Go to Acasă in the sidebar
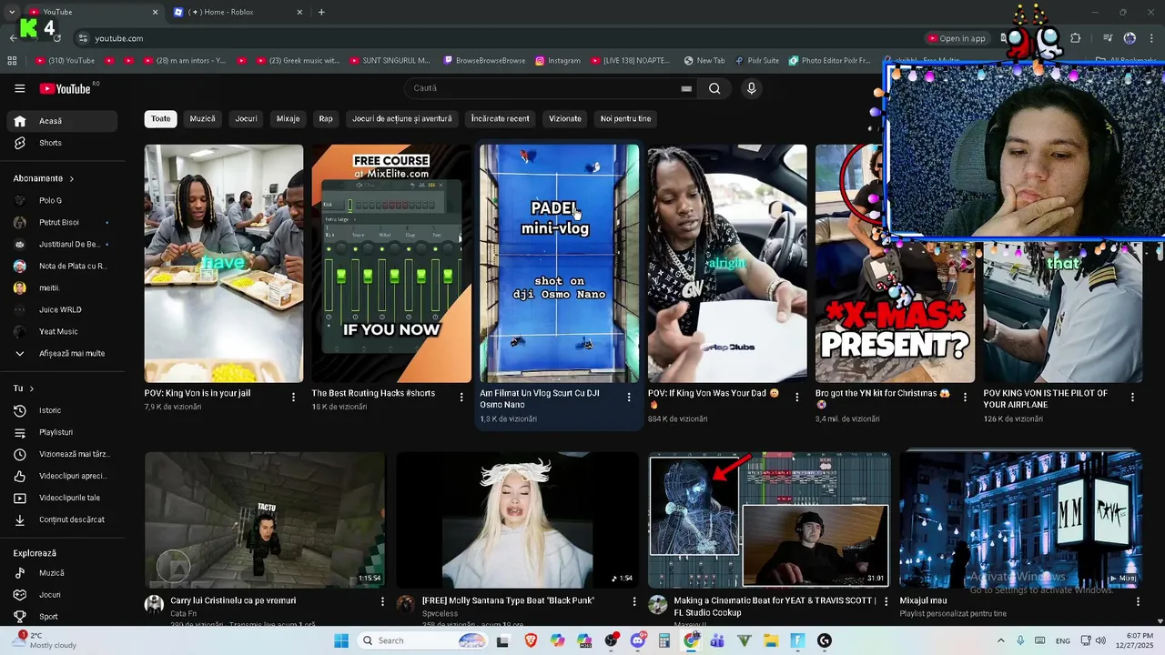 (62, 121)
